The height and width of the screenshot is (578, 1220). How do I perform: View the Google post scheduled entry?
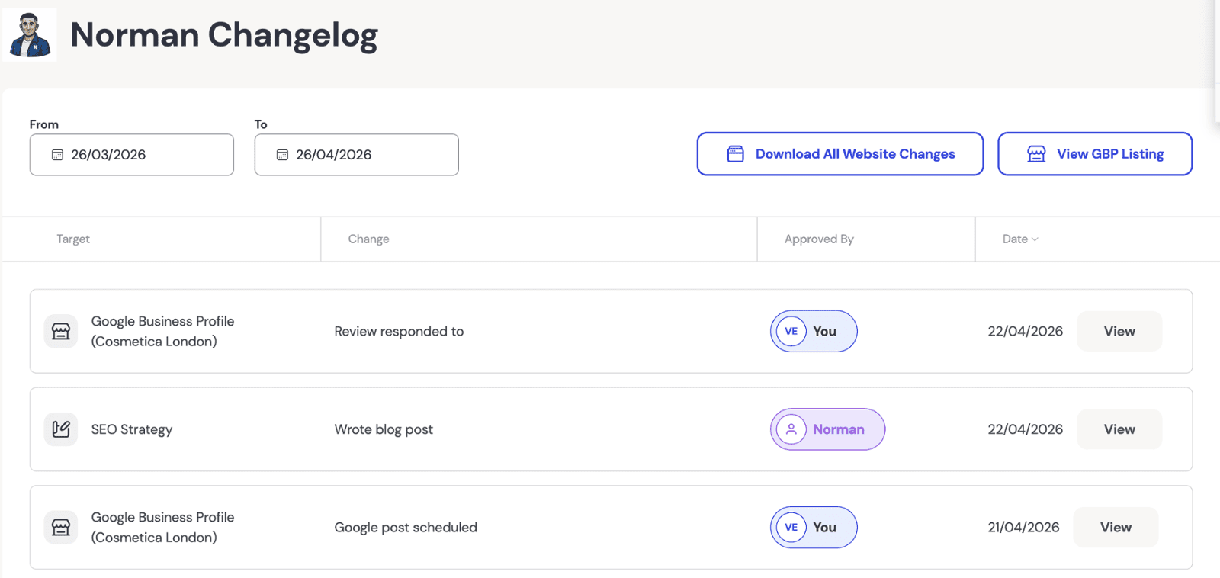pos(1116,528)
